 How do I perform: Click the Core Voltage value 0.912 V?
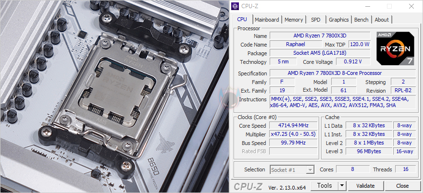[353, 61]
